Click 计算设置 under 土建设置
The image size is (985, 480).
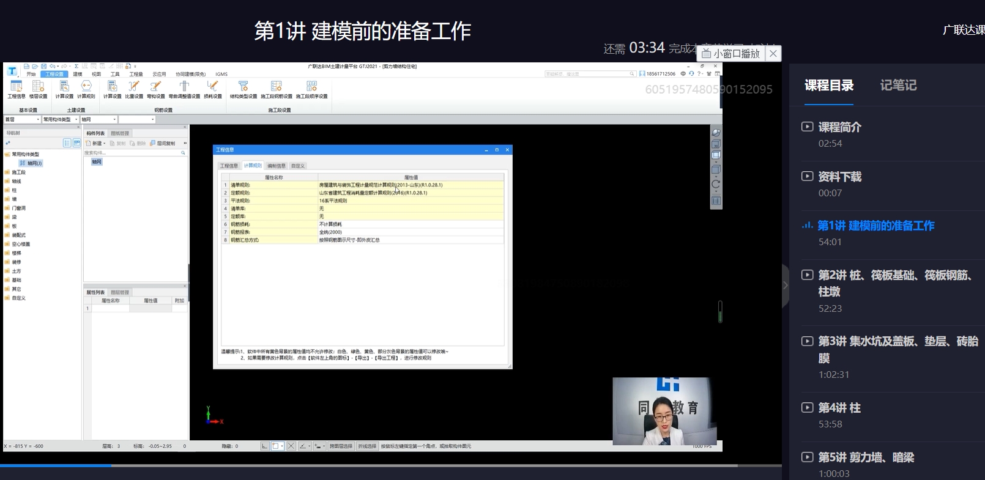[64, 89]
